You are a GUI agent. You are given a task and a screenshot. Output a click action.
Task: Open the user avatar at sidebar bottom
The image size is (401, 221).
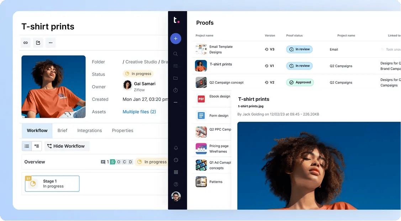[176, 197]
